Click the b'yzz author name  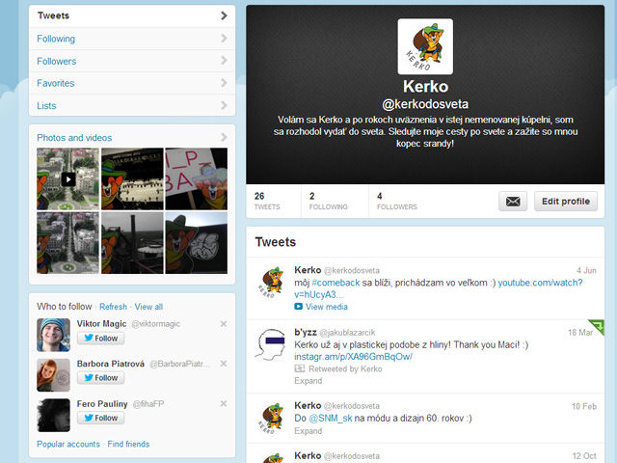tap(306, 332)
